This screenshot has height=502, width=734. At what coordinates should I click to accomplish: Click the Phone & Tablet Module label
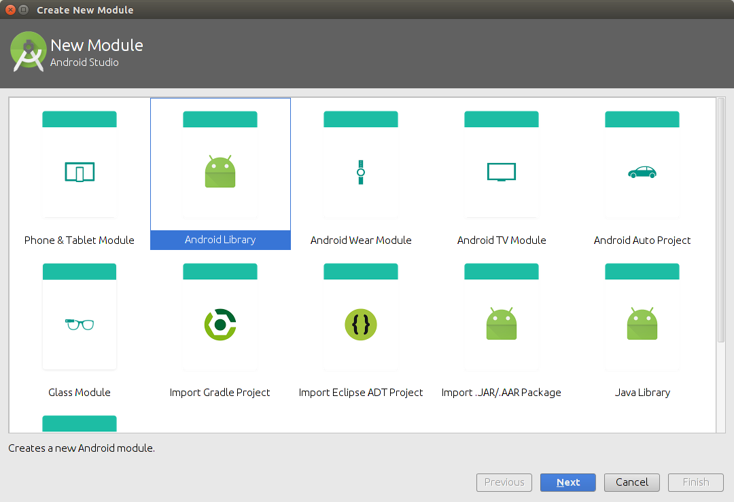point(79,240)
